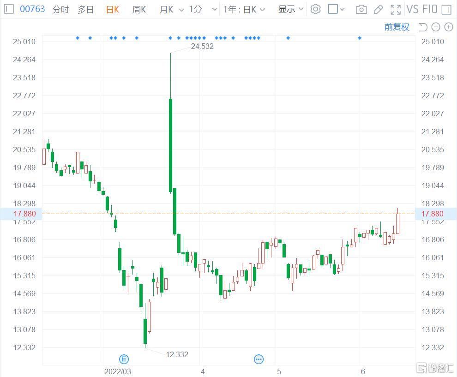This screenshot has height=377, width=457.
Task: Toggle the left sidebar panel
Action: coord(9,9)
